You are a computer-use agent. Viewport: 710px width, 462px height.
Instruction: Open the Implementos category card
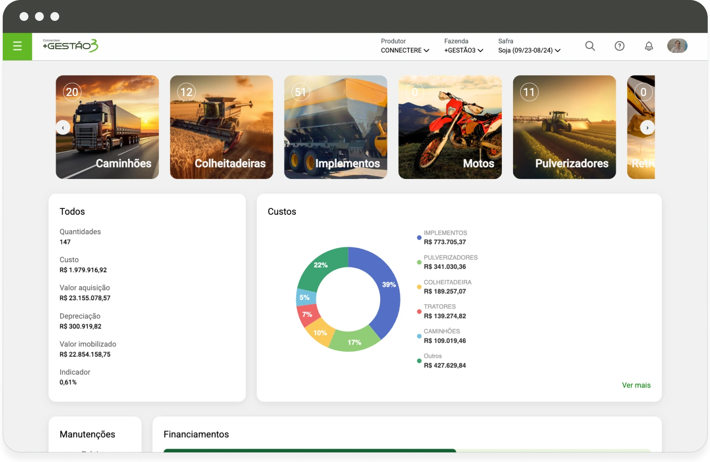(336, 127)
